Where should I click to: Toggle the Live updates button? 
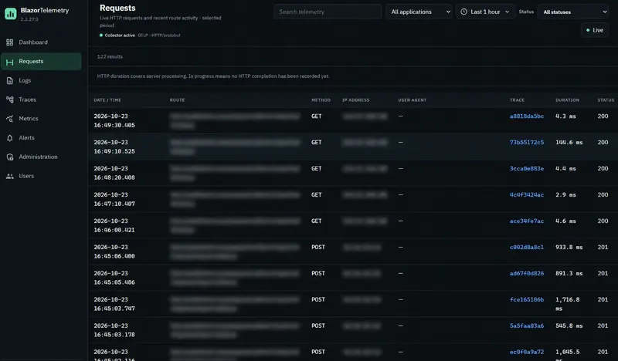pyautogui.click(x=595, y=30)
